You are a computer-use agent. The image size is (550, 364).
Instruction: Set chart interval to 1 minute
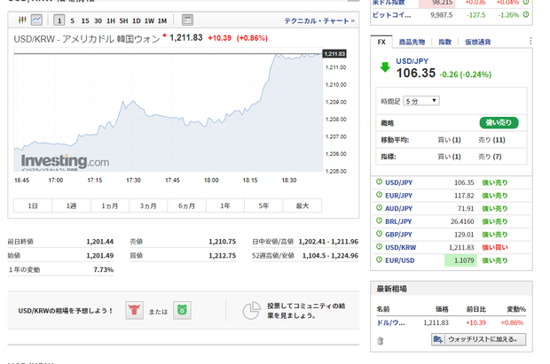click(x=59, y=20)
